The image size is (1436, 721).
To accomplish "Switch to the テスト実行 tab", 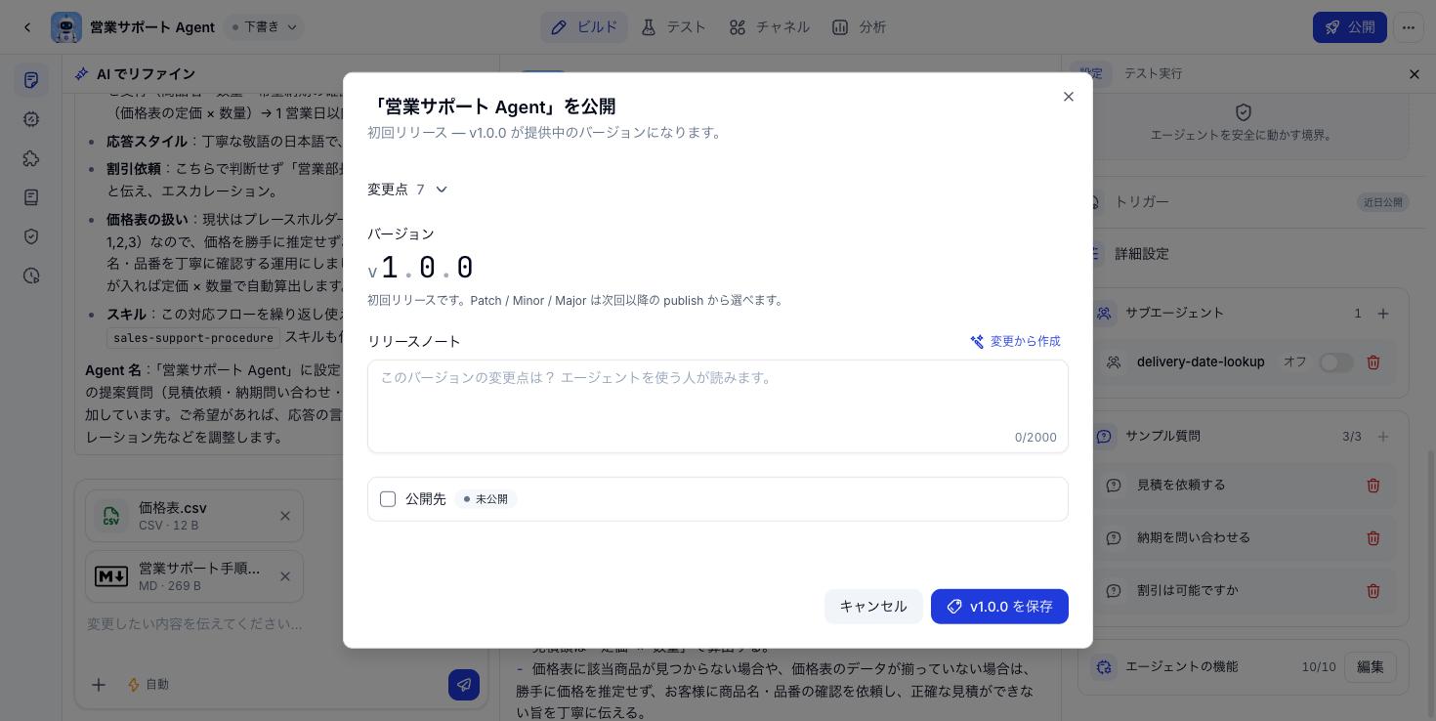I will [1153, 73].
